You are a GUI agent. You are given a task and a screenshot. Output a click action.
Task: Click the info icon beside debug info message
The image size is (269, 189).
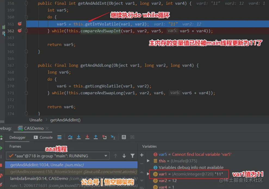tap(155, 167)
